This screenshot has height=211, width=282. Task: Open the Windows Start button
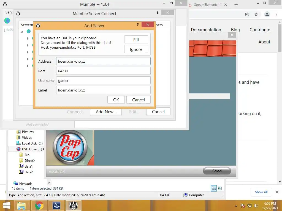[x=7, y=206]
